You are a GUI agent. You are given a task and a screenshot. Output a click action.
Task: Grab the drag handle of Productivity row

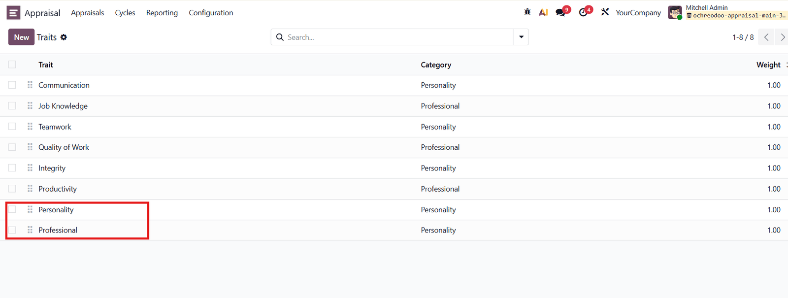tap(30, 189)
